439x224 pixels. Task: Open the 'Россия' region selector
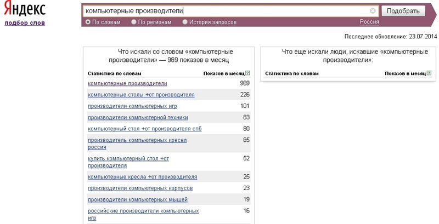tap(369, 22)
